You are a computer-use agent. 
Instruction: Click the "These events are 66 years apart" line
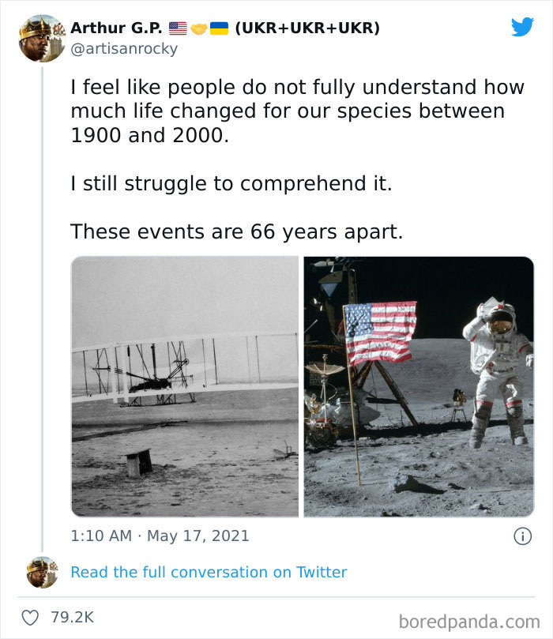click(237, 231)
